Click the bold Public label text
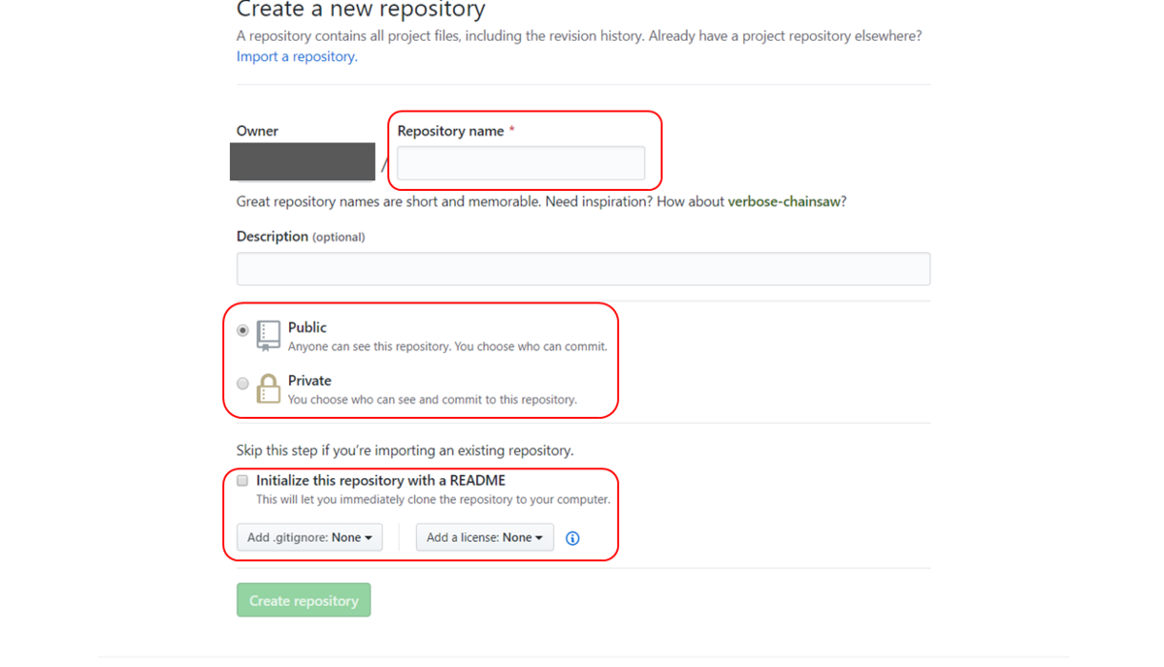This screenshot has width=1164, height=667. pyautogui.click(x=307, y=328)
